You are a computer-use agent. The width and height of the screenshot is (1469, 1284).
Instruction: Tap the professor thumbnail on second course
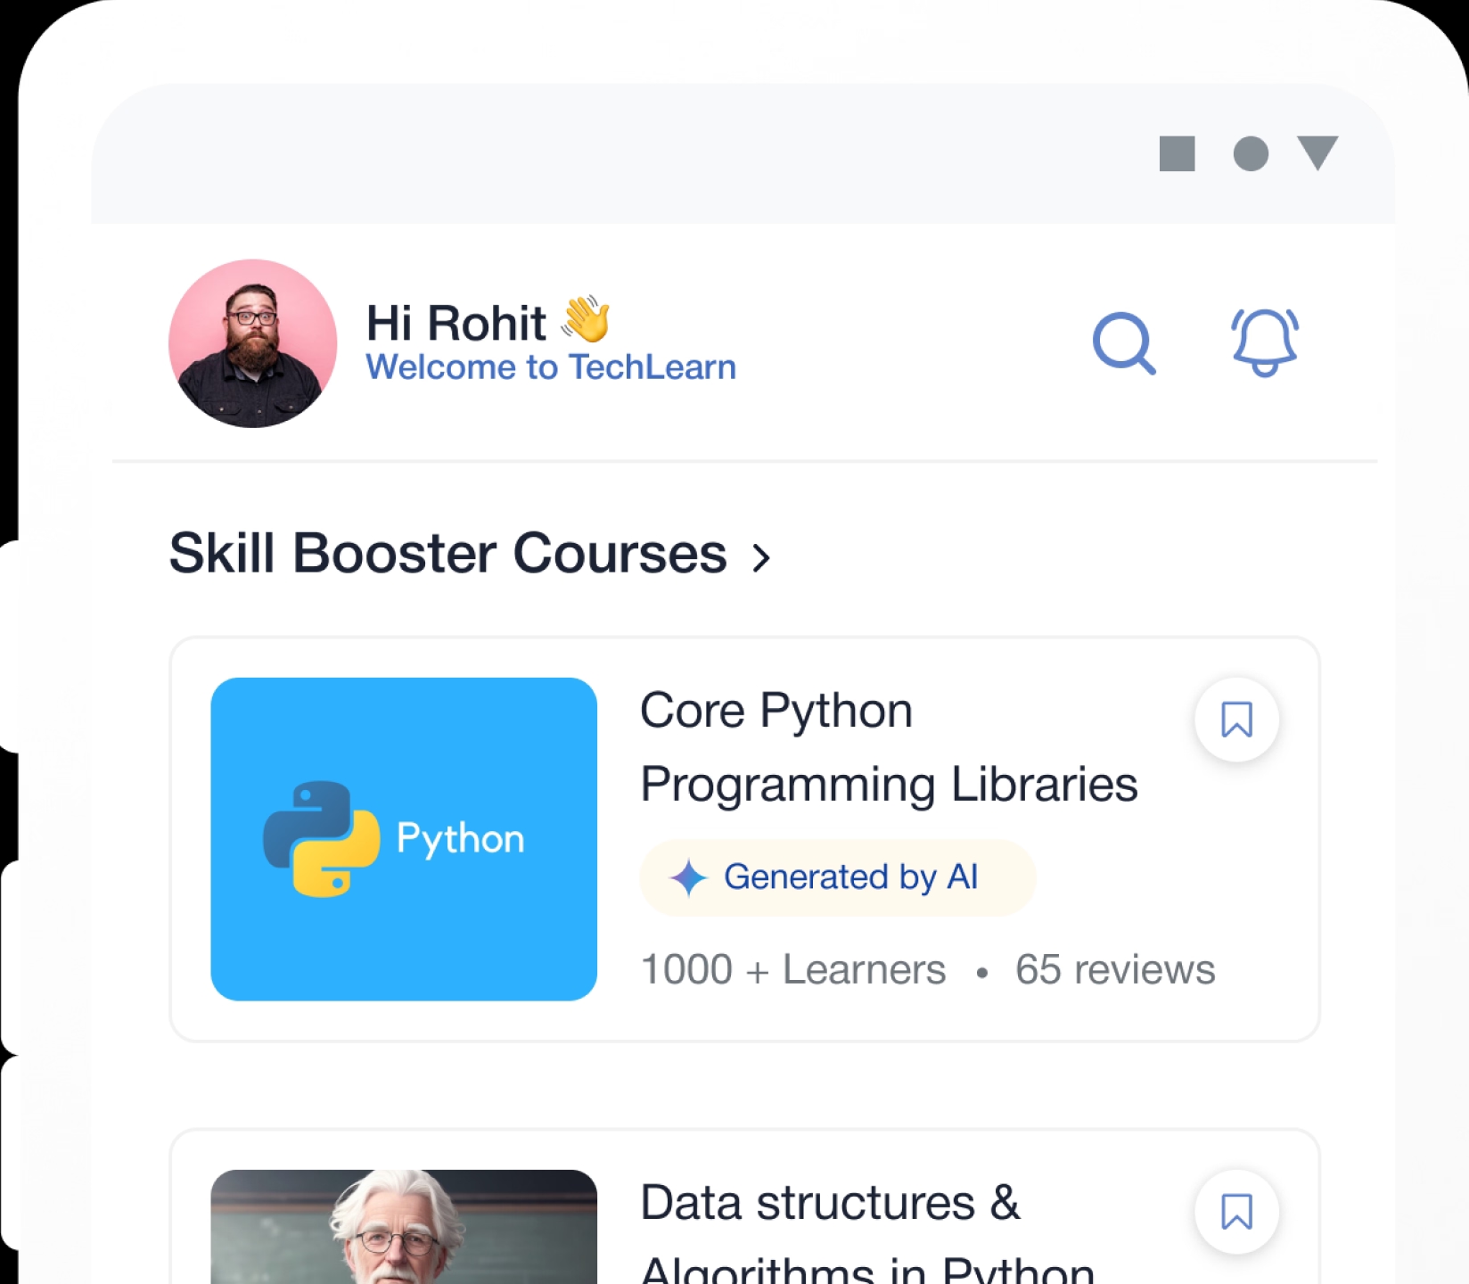click(404, 1230)
